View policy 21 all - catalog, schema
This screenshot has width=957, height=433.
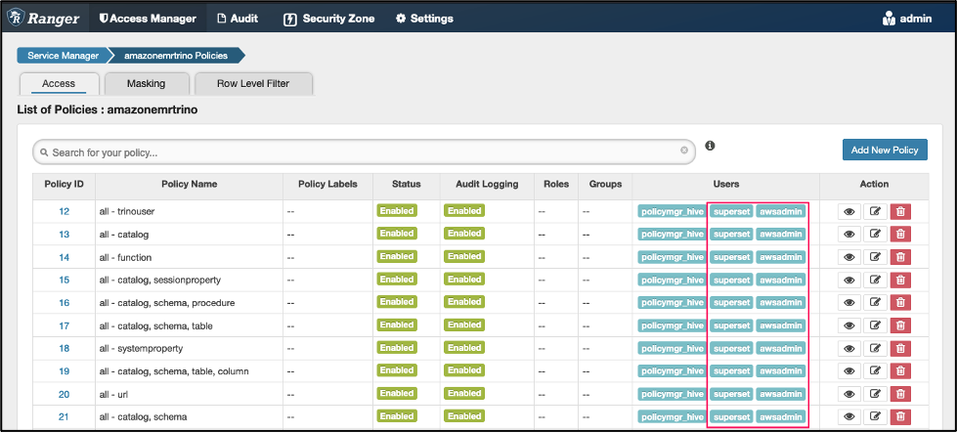(x=848, y=417)
